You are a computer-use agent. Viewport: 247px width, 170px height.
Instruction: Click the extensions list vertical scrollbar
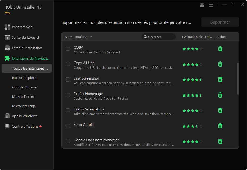pyautogui.click(x=238, y=78)
